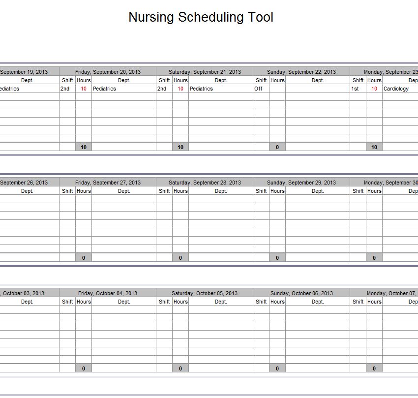This screenshot has height=398, width=418.
Task: Click the 0 total under Saturday, September 28
Action: pyautogui.click(x=180, y=258)
